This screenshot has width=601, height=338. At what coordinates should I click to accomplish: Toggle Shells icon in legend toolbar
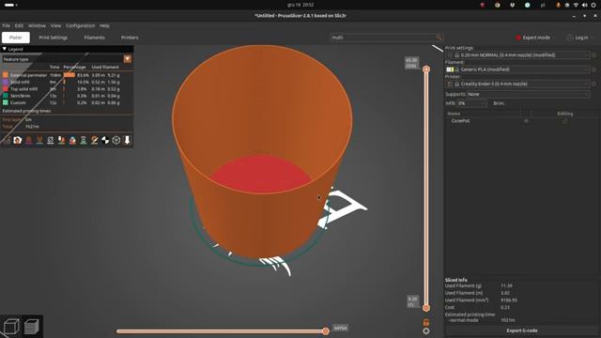(x=116, y=140)
